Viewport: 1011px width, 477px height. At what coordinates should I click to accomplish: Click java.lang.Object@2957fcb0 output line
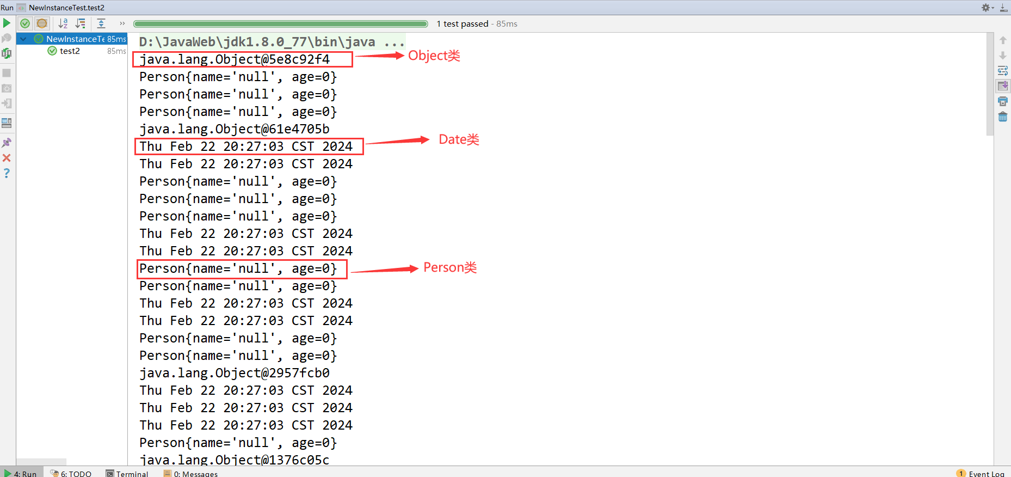pos(235,373)
